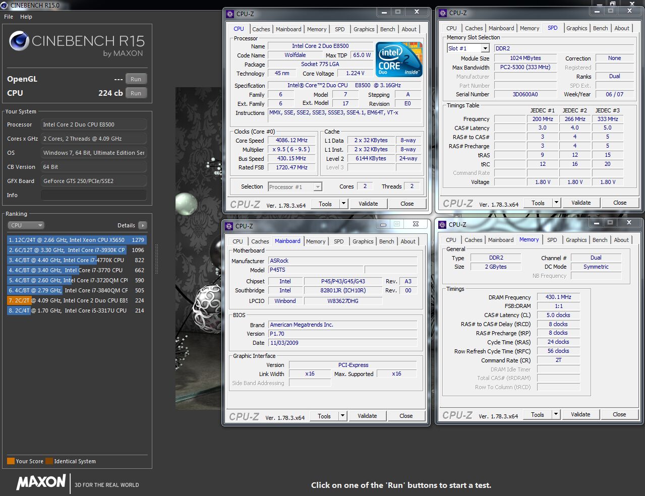This screenshot has width=645, height=496.
Task: Click the Rated FSB 1720.47 MHz value
Action: pos(291,167)
